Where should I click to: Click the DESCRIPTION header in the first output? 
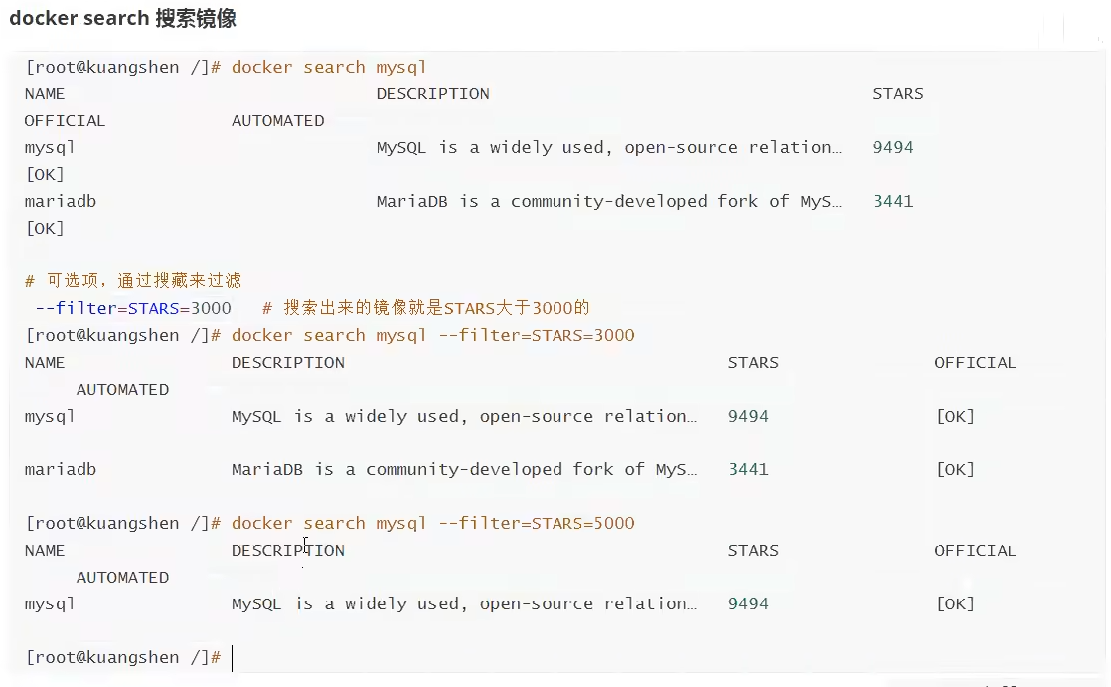pyautogui.click(x=432, y=94)
